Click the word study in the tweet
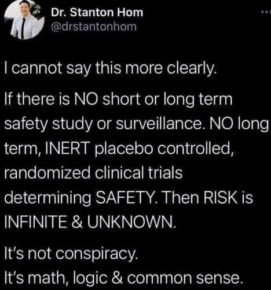Image resolution: width=271 pixels, height=290 pixels. click(72, 125)
